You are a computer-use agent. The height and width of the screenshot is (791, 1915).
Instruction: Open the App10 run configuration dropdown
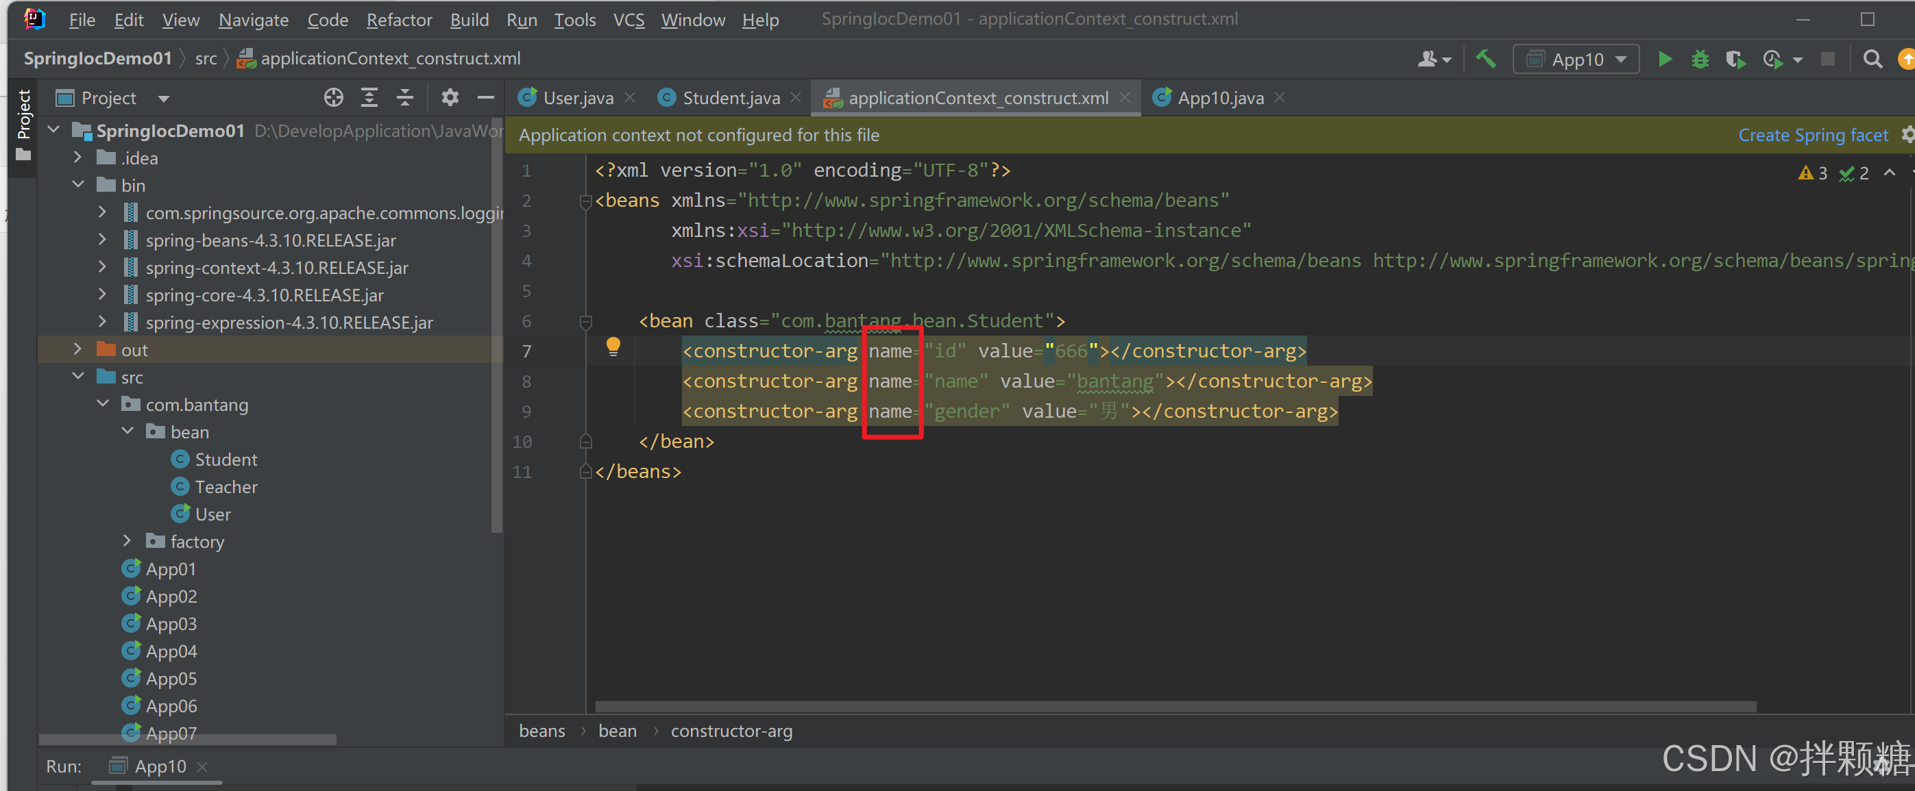tap(1576, 60)
